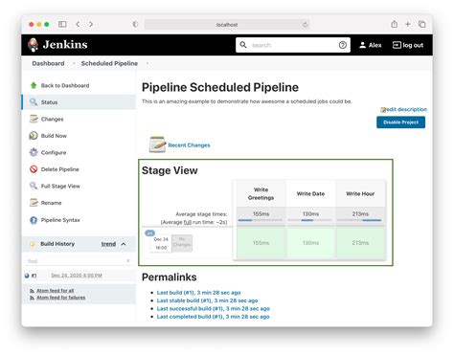
Task: Click the Rename notepad icon
Action: [34, 203]
